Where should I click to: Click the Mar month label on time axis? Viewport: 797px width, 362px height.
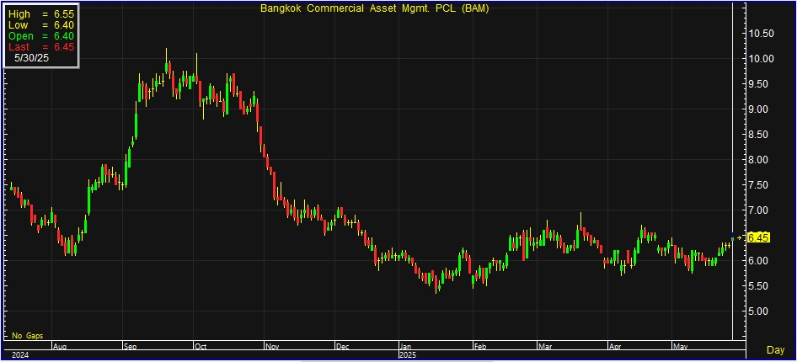pyautogui.click(x=544, y=347)
